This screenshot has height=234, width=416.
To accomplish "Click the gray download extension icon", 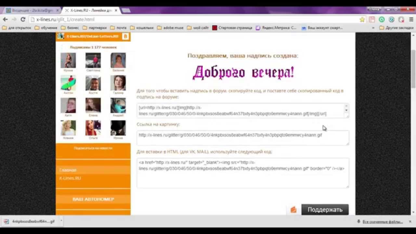I will (x=401, y=19).
